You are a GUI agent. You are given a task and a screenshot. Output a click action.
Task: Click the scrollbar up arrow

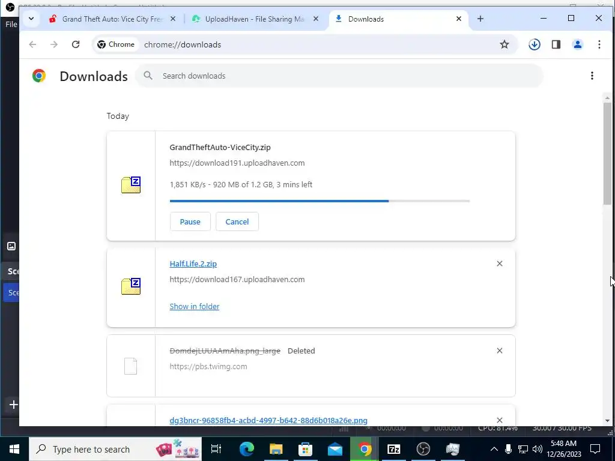point(607,98)
